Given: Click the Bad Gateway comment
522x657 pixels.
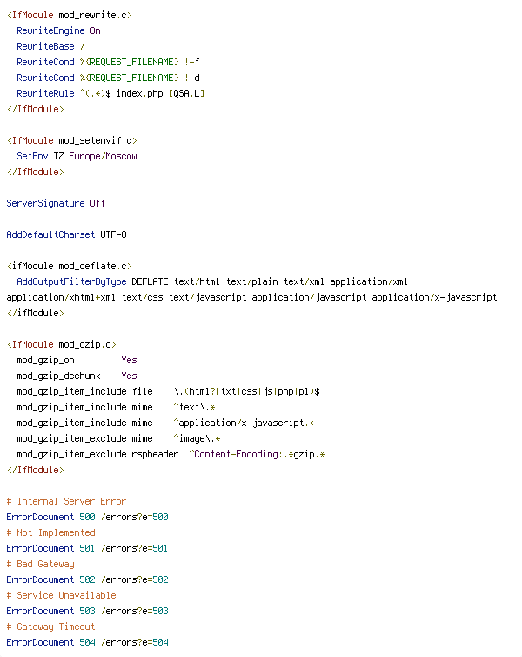Looking at the screenshot, I should (41, 564).
